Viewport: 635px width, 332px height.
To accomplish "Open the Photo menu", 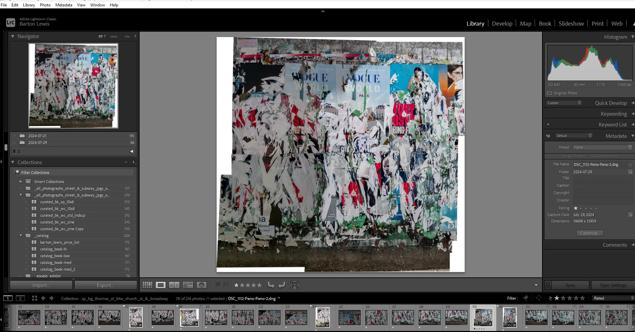I will [45, 5].
